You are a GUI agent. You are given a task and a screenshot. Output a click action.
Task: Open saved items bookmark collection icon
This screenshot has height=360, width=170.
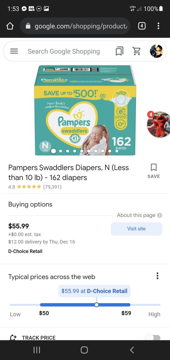coord(119,51)
